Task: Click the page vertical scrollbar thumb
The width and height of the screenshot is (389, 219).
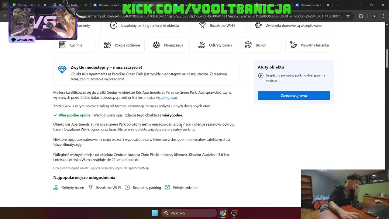Action: [387, 58]
